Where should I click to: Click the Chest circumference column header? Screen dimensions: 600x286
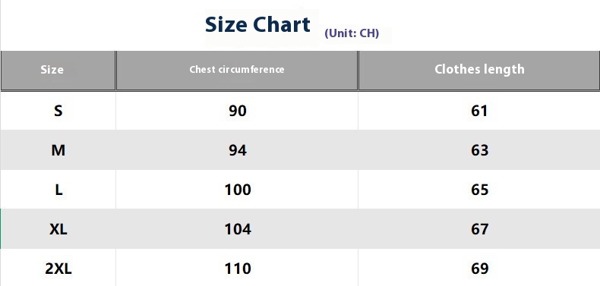[x=237, y=71]
